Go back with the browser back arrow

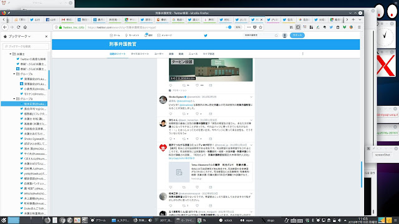click(5, 27)
